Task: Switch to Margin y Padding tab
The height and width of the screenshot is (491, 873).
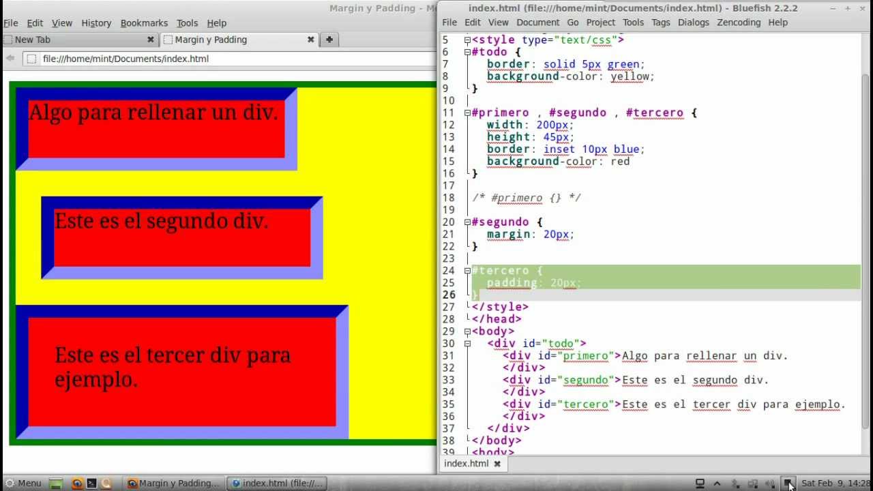Action: tap(239, 40)
